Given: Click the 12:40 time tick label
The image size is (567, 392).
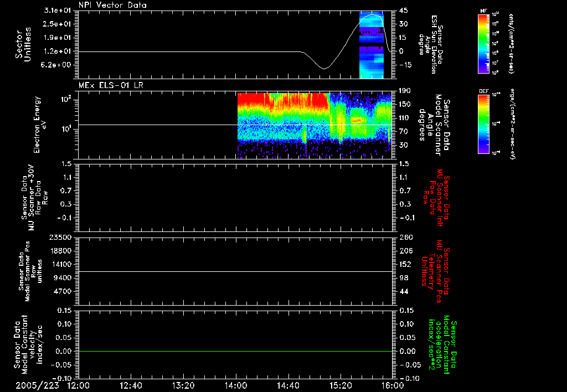Looking at the screenshot, I should (131, 385).
